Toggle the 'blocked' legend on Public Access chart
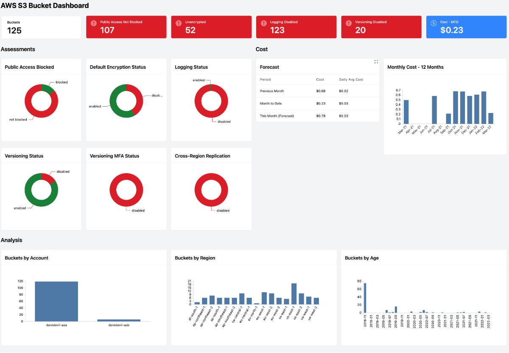Image resolution: width=509 pixels, height=353 pixels. [62, 82]
